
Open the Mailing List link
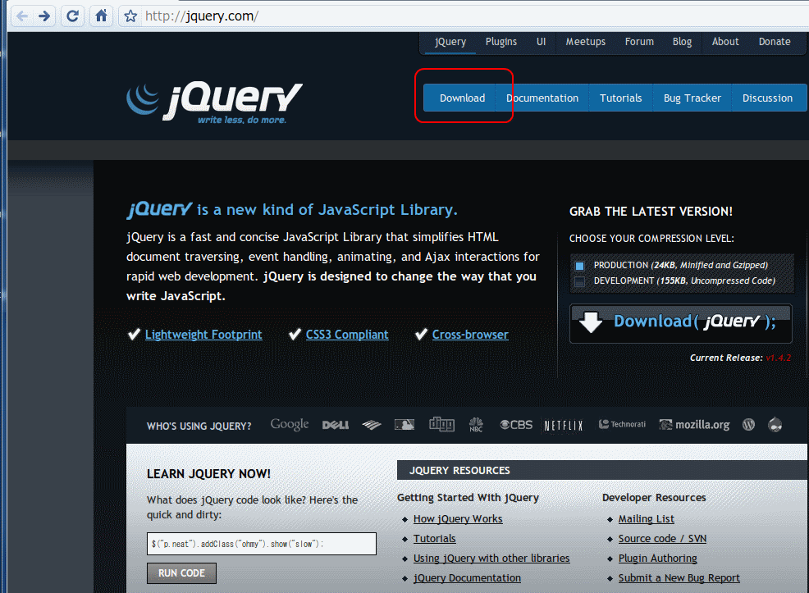646,519
